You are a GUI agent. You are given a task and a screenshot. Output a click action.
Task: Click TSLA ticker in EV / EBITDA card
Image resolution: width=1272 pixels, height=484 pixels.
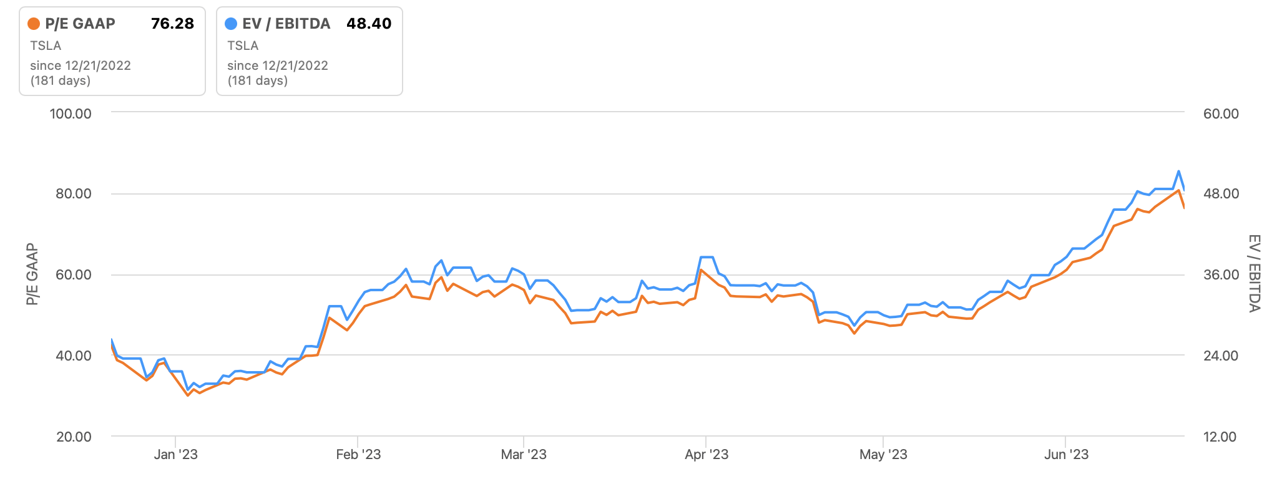[243, 46]
